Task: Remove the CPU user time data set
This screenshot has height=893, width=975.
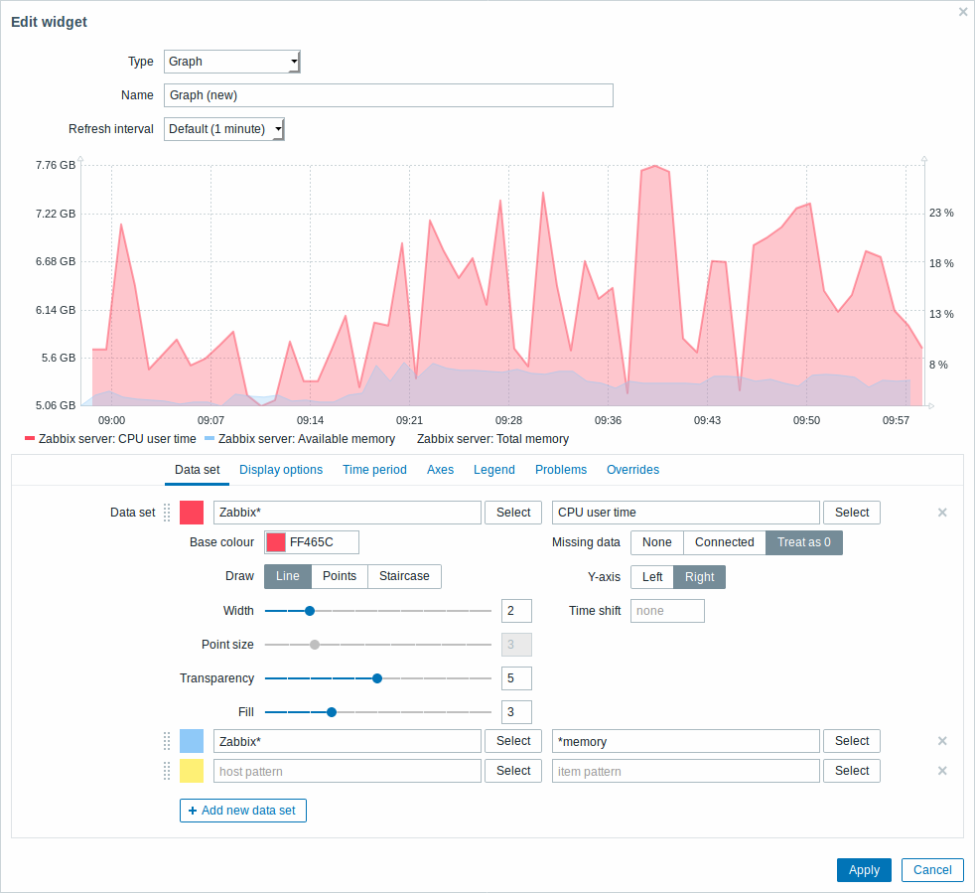Action: pyautogui.click(x=942, y=513)
